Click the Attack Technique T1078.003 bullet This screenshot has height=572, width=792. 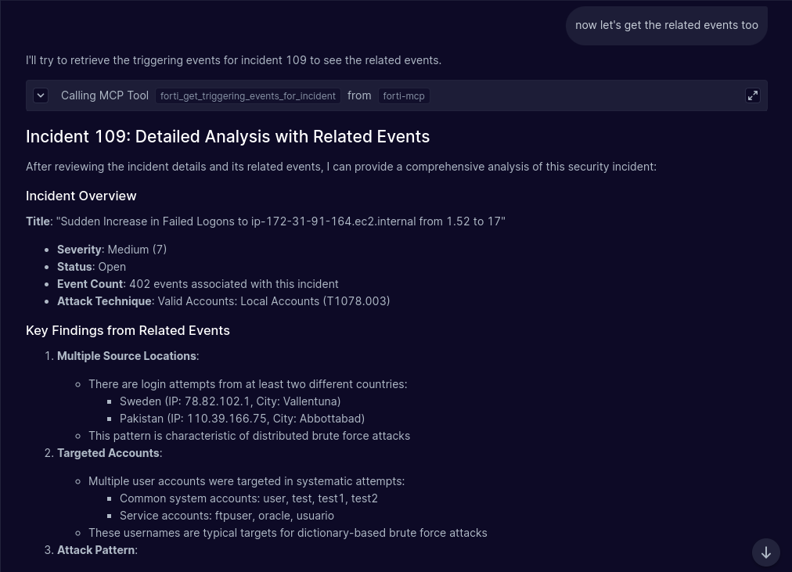point(224,301)
